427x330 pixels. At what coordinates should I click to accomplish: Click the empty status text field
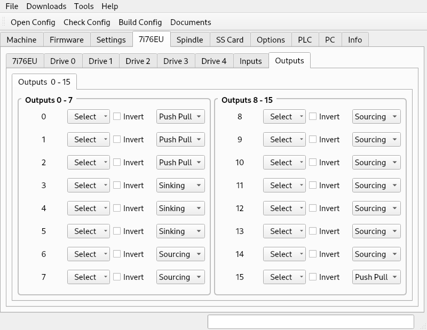(311, 322)
